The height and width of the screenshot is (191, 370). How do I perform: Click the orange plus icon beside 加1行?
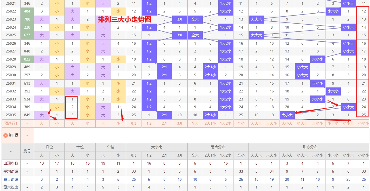point(6,135)
